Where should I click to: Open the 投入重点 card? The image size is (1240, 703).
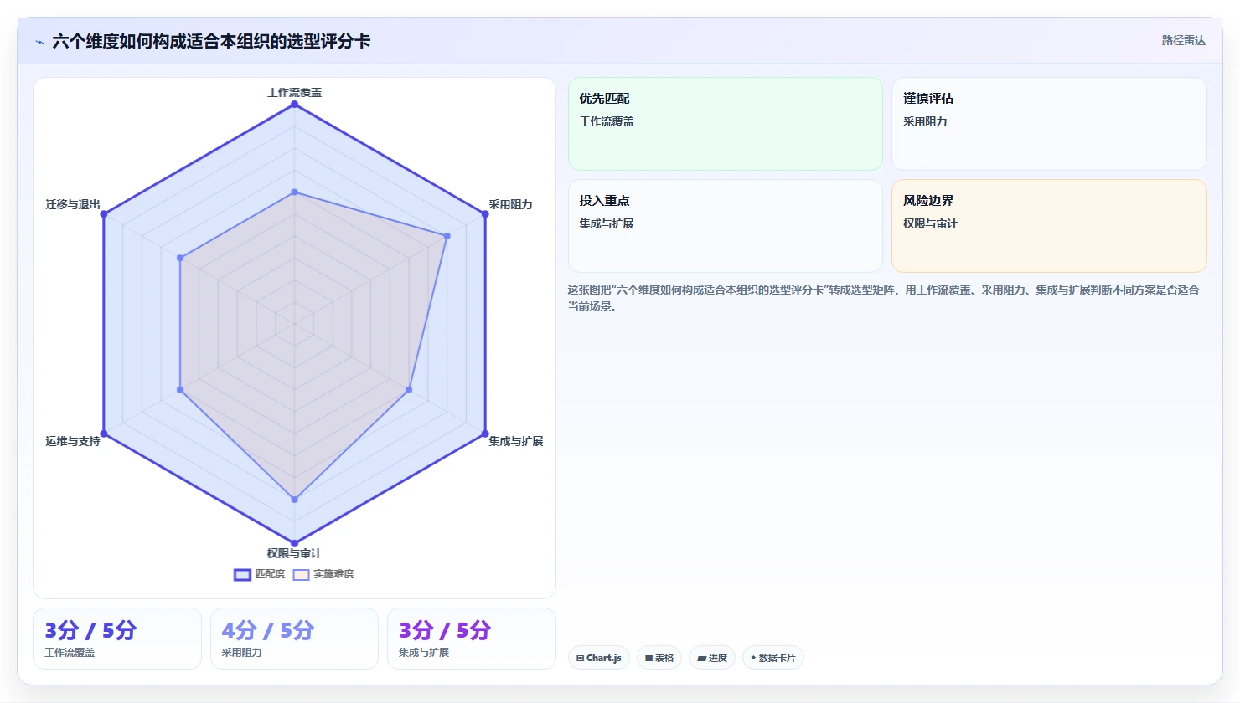(726, 226)
